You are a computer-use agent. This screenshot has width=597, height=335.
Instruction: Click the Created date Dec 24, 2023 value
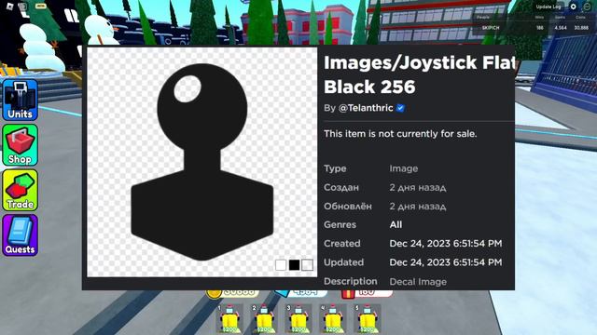446,244
